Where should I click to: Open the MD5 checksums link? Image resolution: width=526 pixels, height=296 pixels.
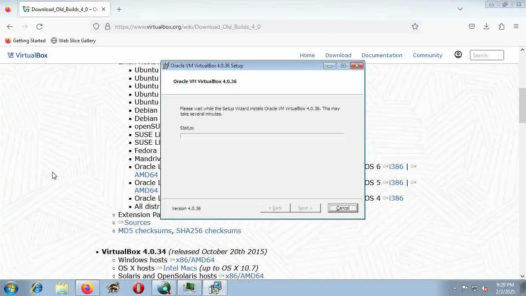145,231
